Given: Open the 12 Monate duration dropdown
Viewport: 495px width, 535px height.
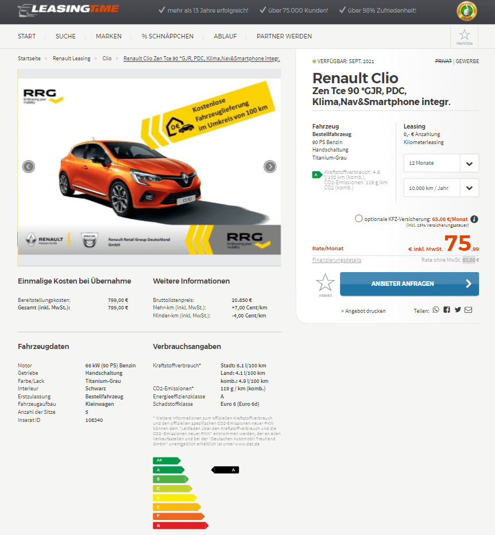Looking at the screenshot, I should point(441,163).
